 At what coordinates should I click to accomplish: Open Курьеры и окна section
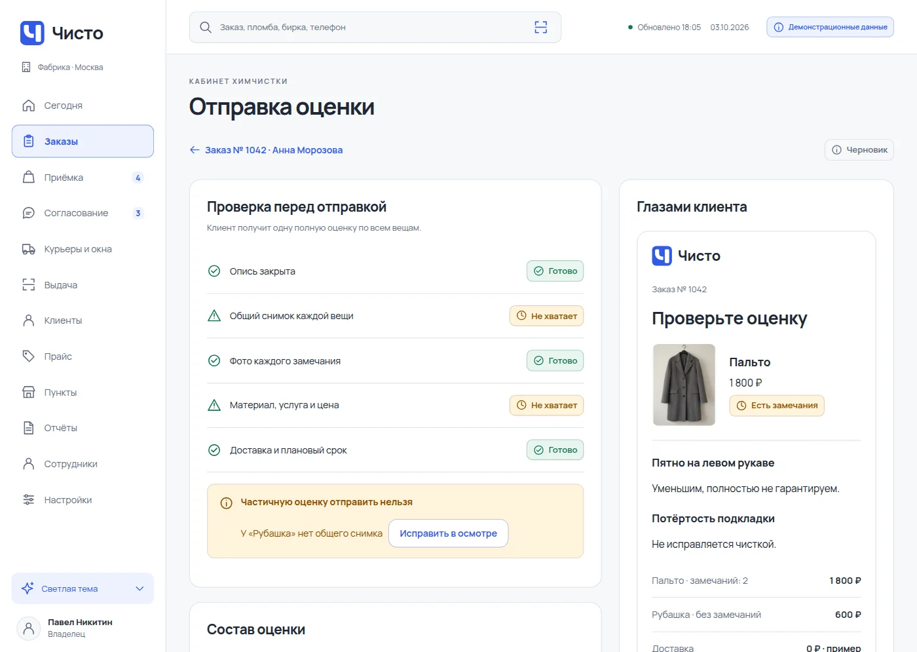point(83,249)
